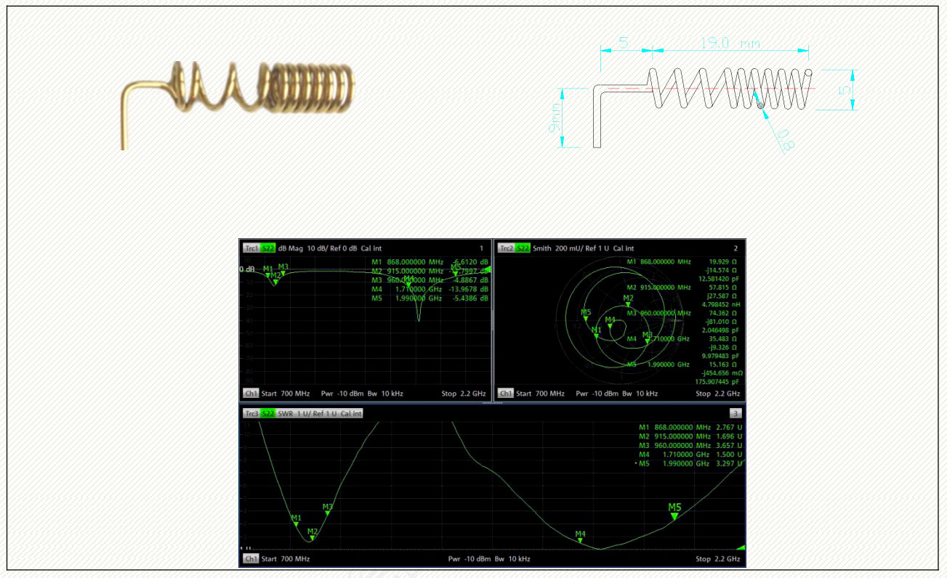Click S22 label next to Trc3

point(268,413)
